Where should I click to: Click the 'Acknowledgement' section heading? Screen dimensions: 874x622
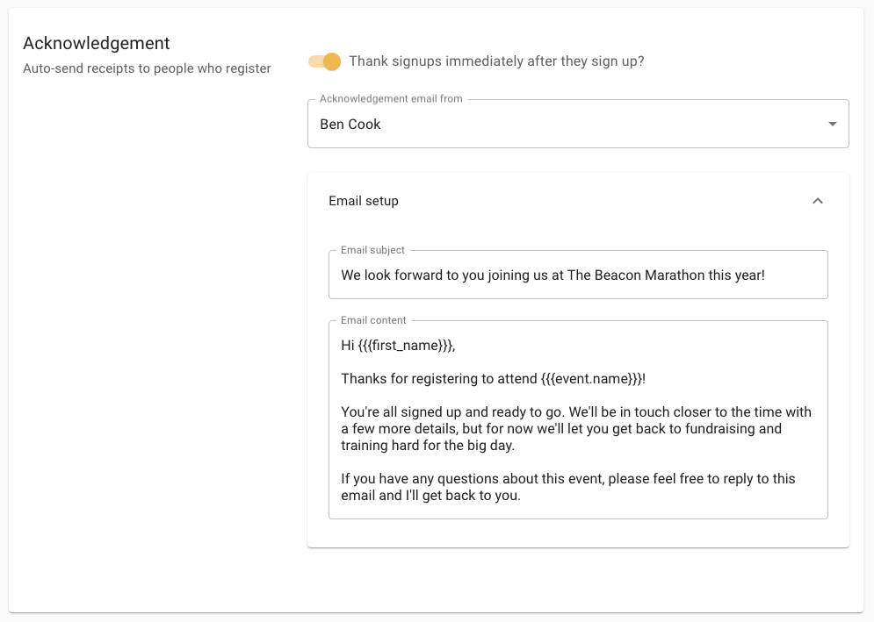(97, 43)
